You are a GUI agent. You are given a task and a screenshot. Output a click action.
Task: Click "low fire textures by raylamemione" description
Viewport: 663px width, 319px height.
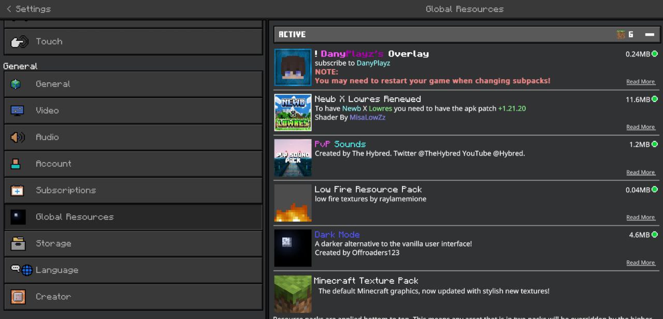coord(371,199)
